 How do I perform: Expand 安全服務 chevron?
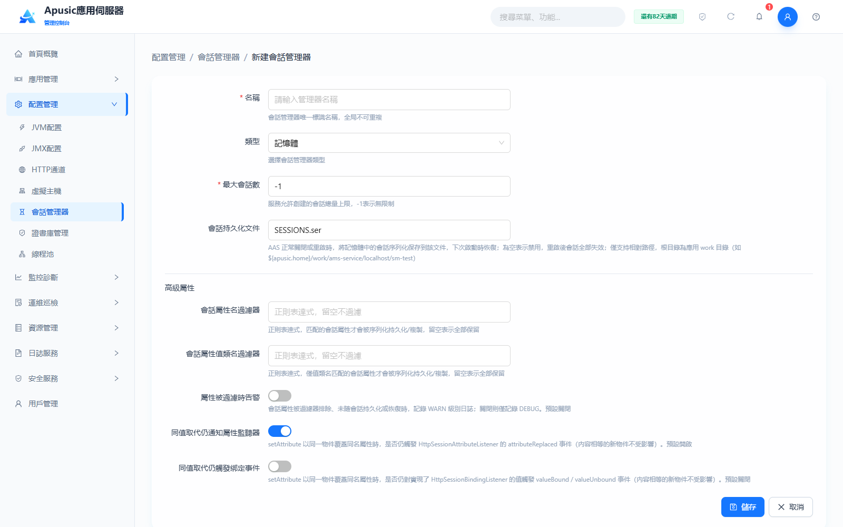[x=116, y=378]
